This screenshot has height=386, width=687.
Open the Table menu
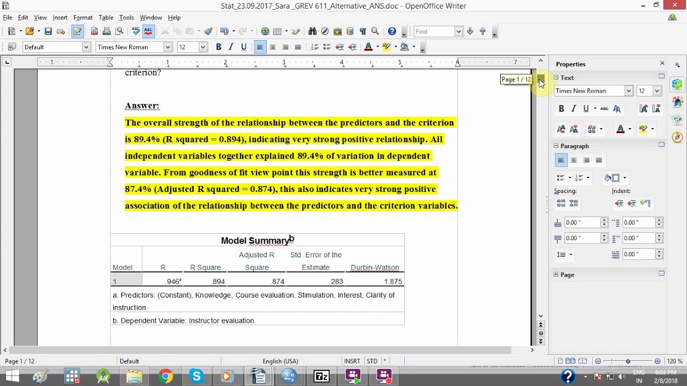(x=106, y=18)
